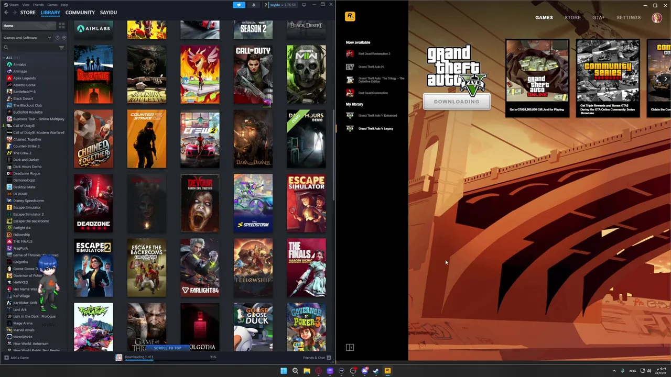Switch library to grid view icon
Viewport: 671px width, 377px height.
(61, 26)
